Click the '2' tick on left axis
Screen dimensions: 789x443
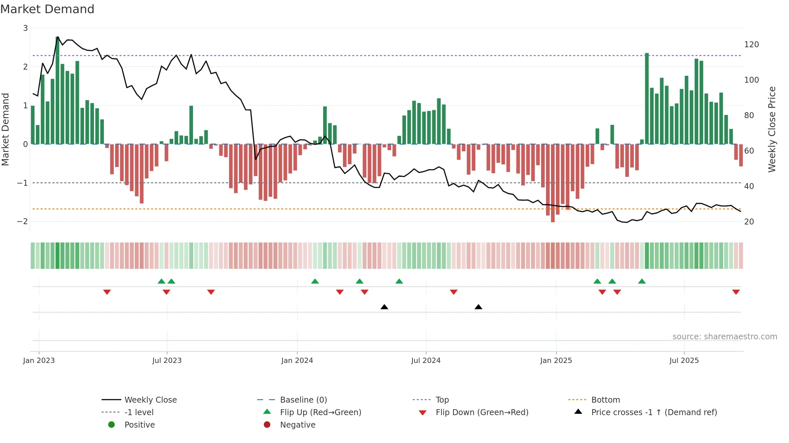click(25, 67)
